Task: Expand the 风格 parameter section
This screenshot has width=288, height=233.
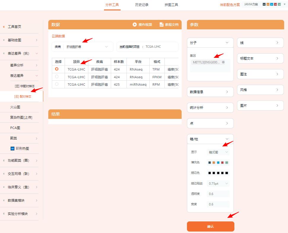Action: coord(260,90)
